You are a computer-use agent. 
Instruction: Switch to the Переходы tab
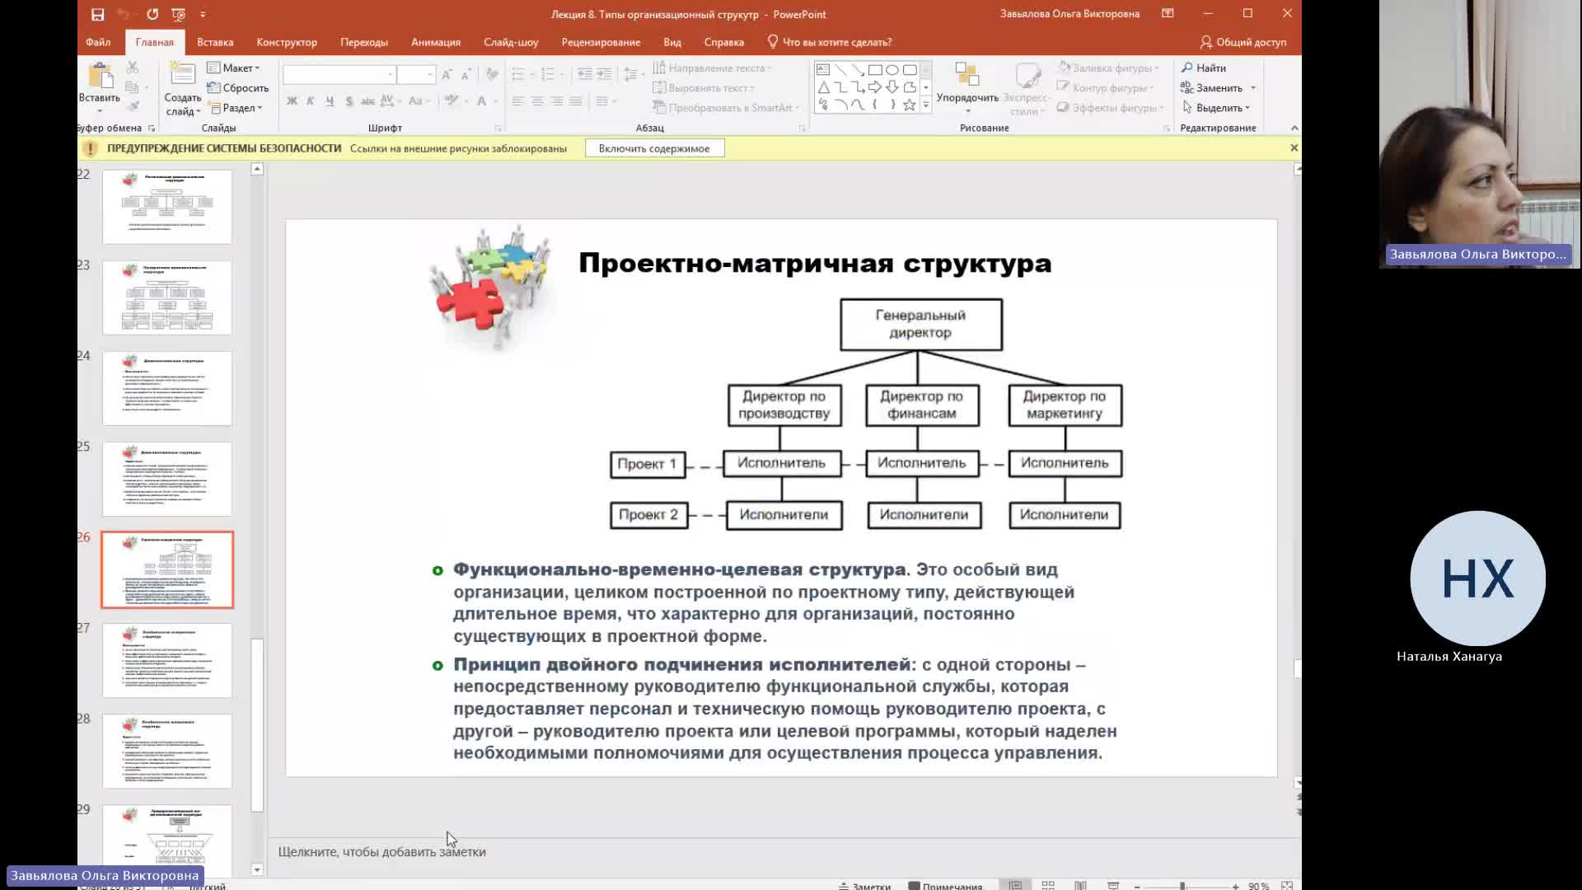tap(364, 42)
